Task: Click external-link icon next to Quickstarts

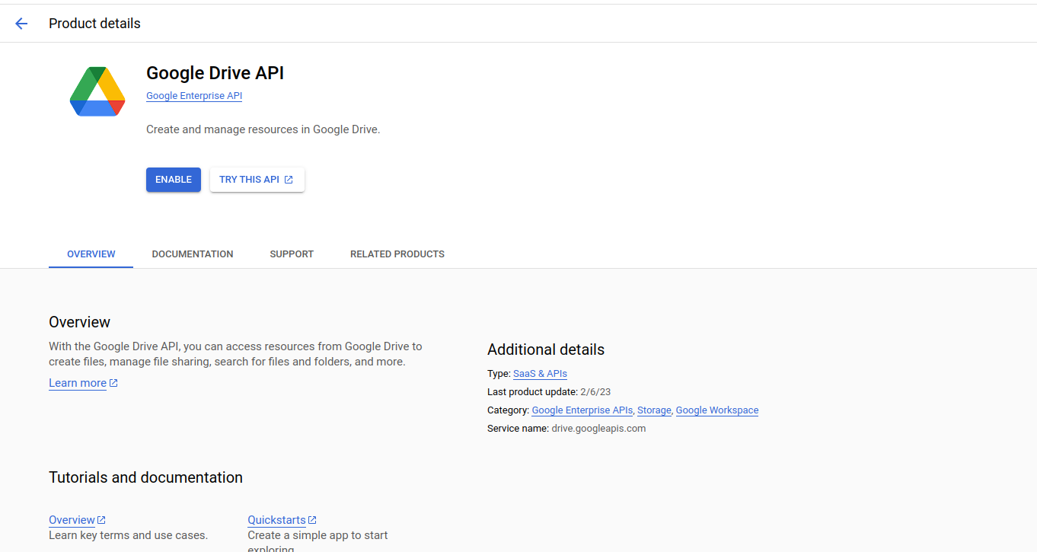Action: (x=313, y=520)
